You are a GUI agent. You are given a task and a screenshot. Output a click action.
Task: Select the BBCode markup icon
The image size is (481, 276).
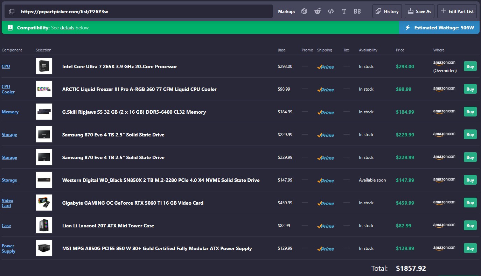coord(357,11)
